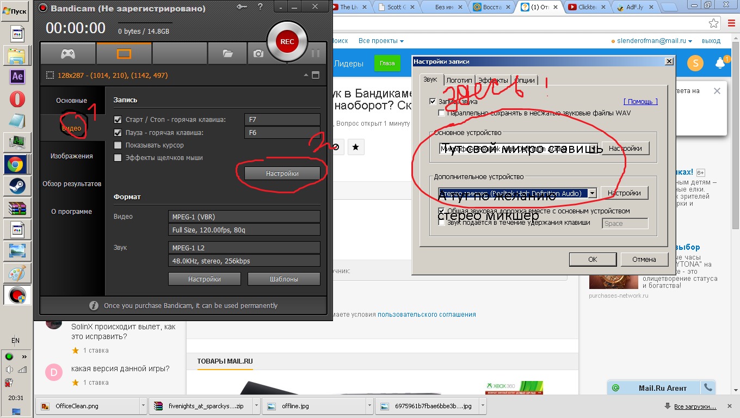Viewport: 740px width, 418px height.
Task: Enable saving parallel uncompressed WAV files checkbox
Action: click(x=441, y=113)
